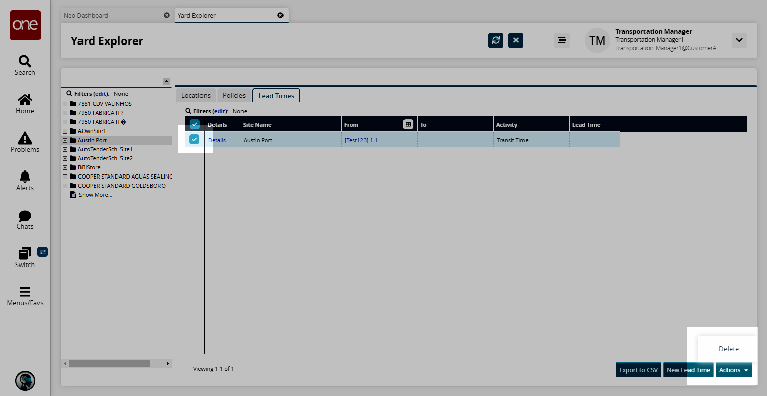Image resolution: width=767 pixels, height=396 pixels.
Task: Choose Delete from the Actions menu
Action: pyautogui.click(x=729, y=349)
